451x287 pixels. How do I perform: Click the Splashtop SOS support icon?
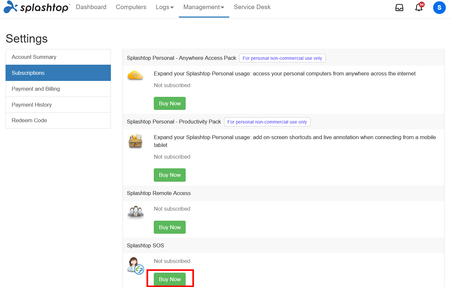135,266
